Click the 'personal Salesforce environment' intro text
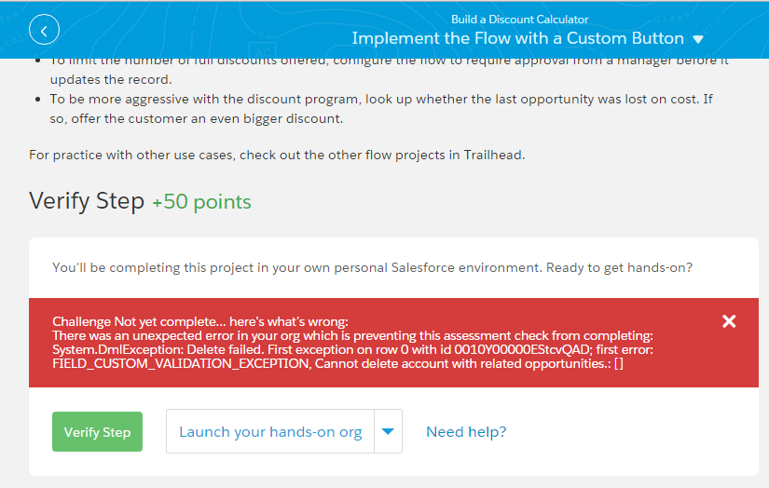 click(373, 267)
